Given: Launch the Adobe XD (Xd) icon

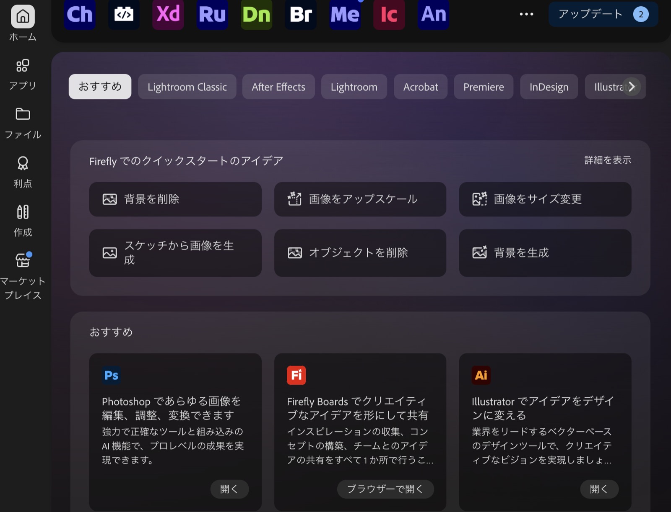Looking at the screenshot, I should 168,14.
